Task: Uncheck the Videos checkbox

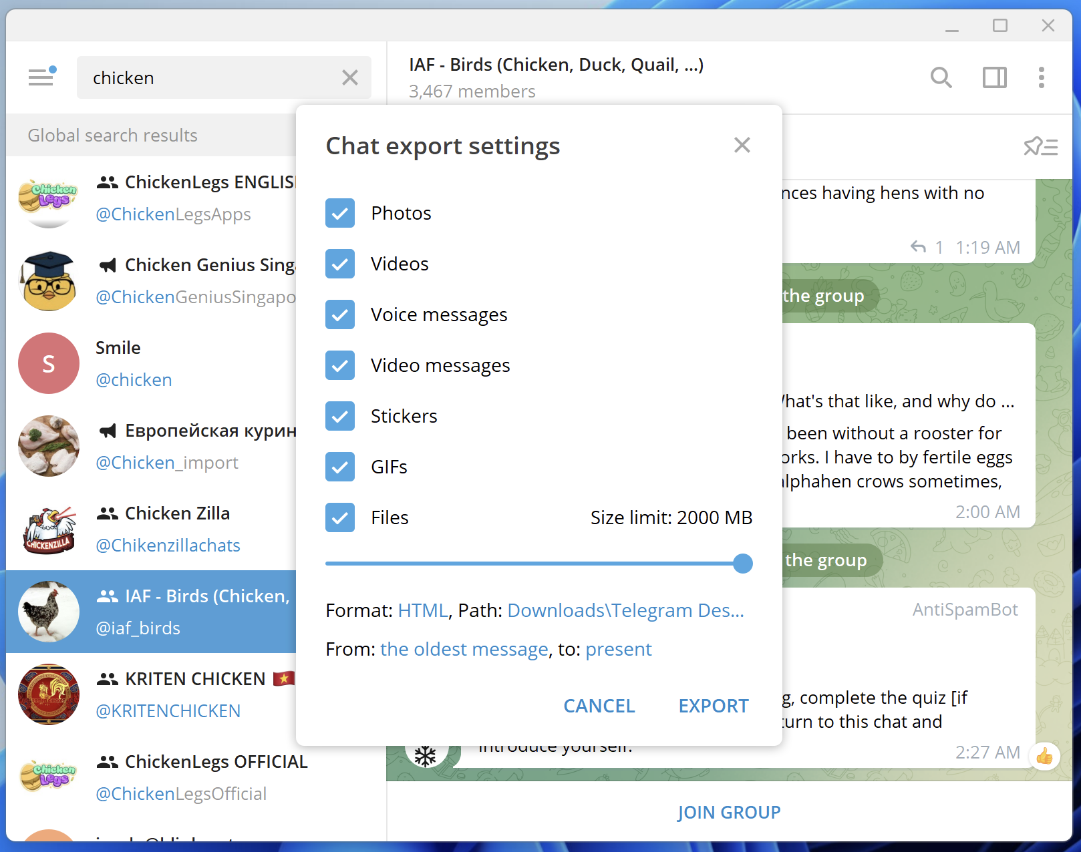Action: [x=340, y=264]
